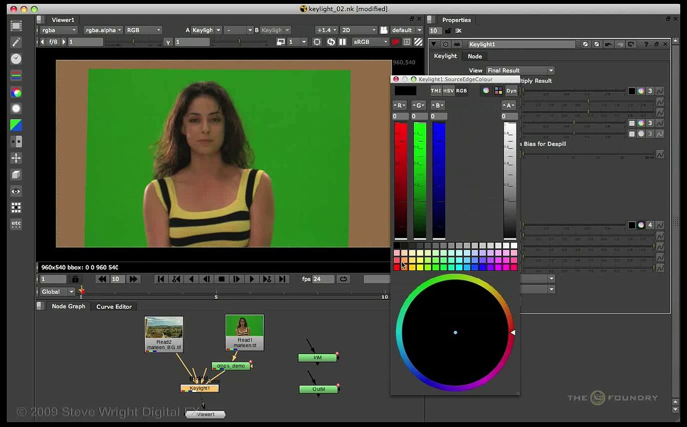Click the fps input field
The height and width of the screenshot is (427, 687).
[324, 279]
